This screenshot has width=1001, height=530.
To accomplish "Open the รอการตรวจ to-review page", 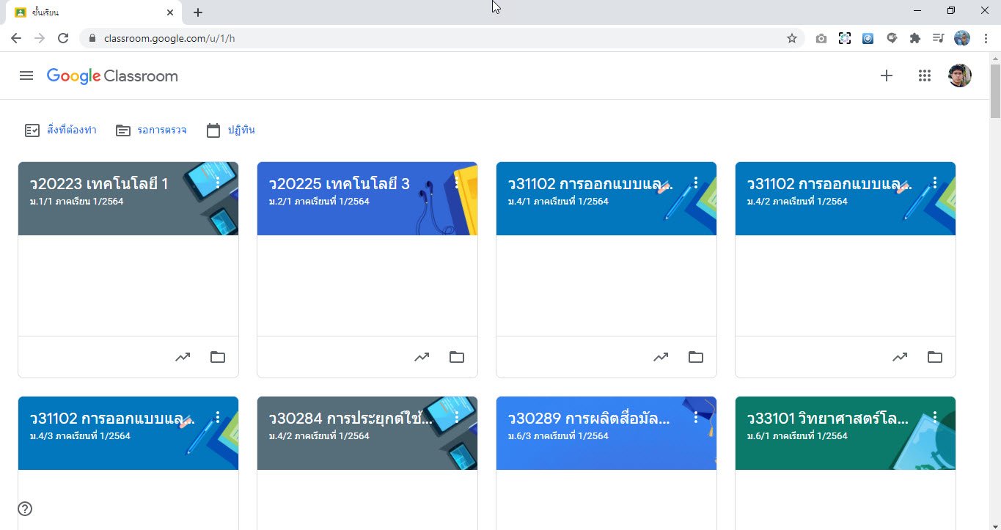I will pyautogui.click(x=151, y=130).
